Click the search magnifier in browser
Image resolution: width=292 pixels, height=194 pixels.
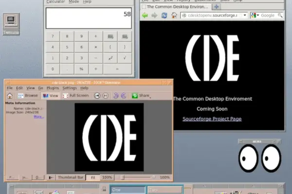pyautogui.click(x=280, y=16)
